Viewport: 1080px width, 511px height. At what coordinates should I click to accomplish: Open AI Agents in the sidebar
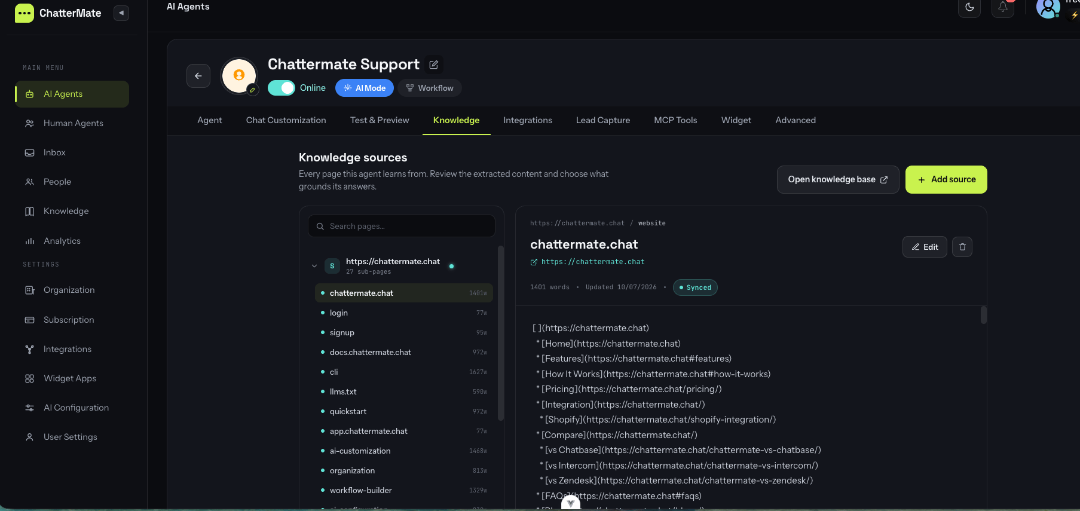72,94
